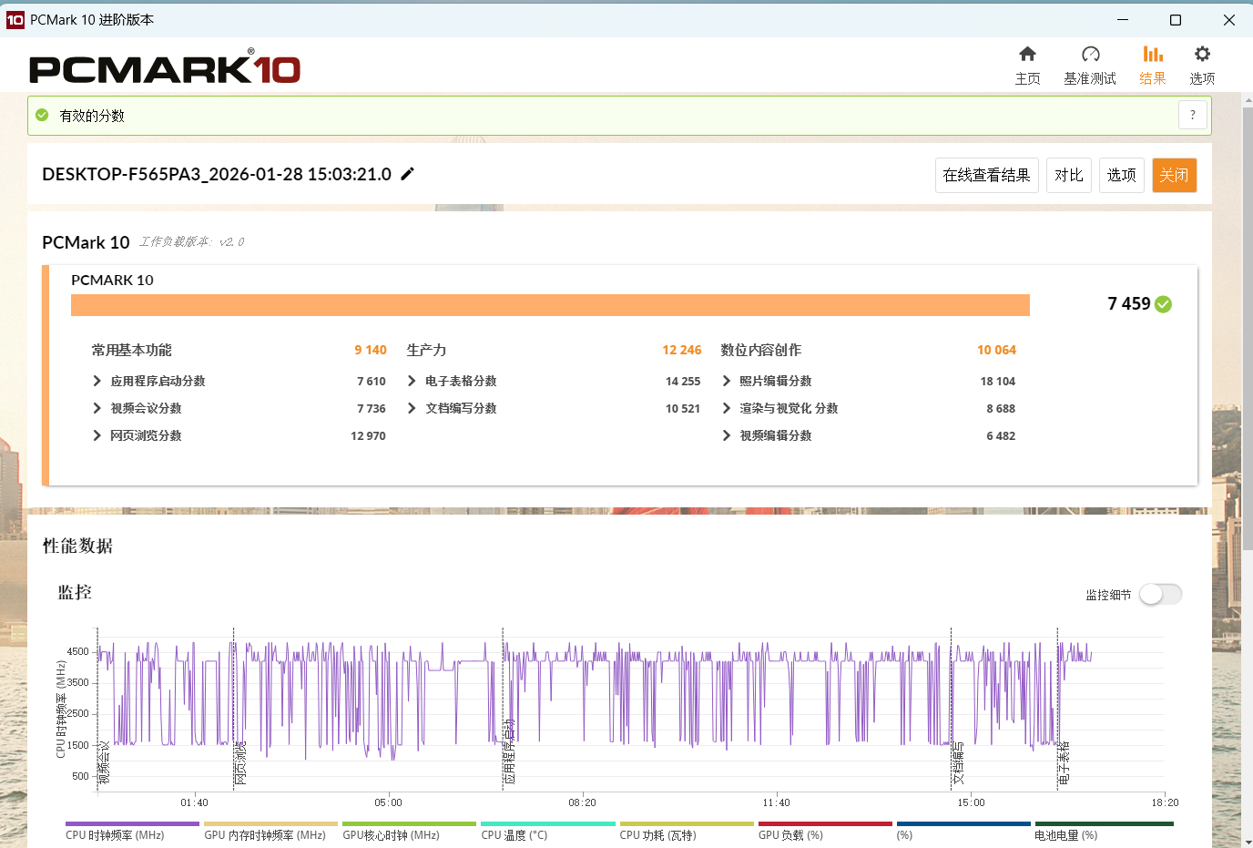1253x848 pixels.
Task: Expand the 视频会议分数 row
Action: pos(97,408)
